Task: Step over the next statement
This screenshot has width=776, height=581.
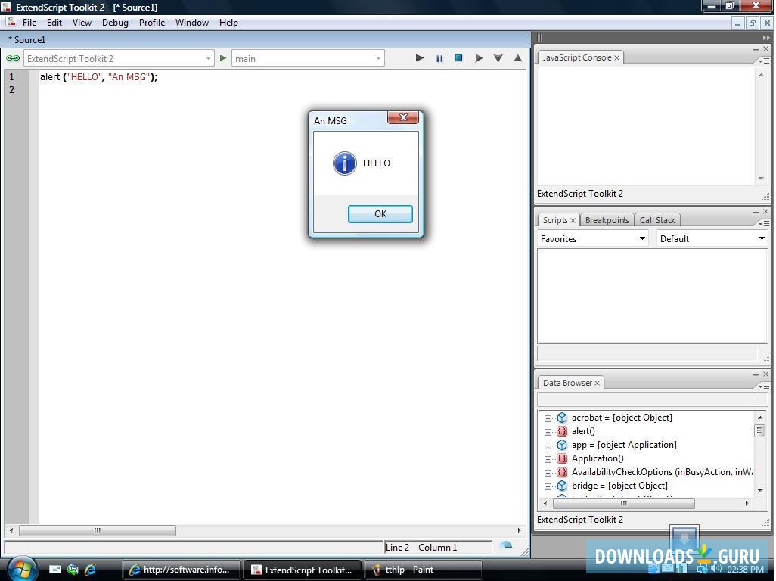Action: click(x=479, y=57)
